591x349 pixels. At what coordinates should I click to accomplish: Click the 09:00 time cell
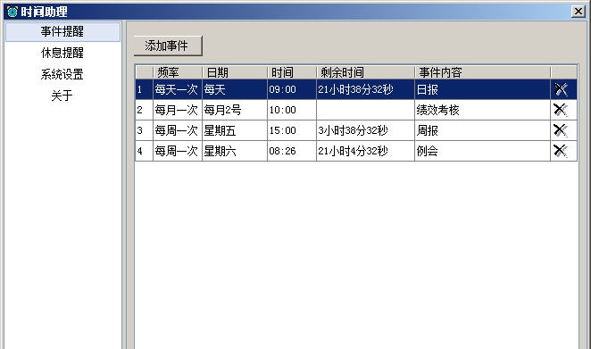292,89
